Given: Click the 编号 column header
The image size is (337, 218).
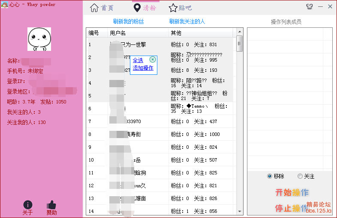Looking at the screenshot, I should pyautogui.click(x=97, y=33).
